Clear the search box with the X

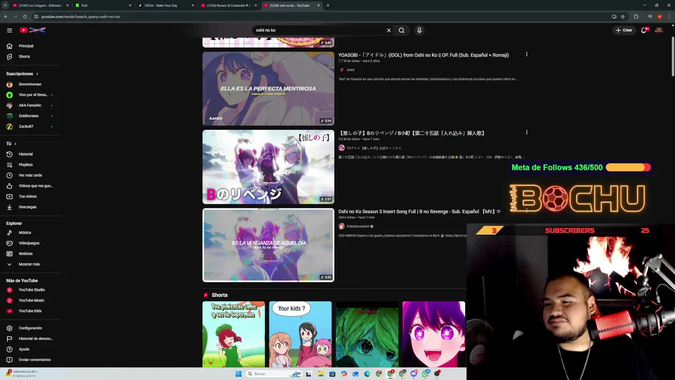(x=389, y=30)
